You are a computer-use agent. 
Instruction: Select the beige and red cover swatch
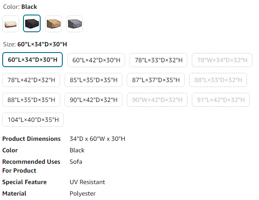click(11, 24)
